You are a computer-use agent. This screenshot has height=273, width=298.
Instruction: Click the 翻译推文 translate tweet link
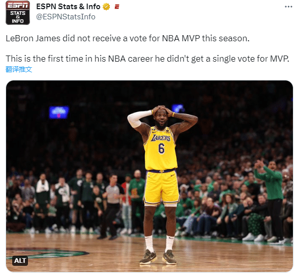19,69
